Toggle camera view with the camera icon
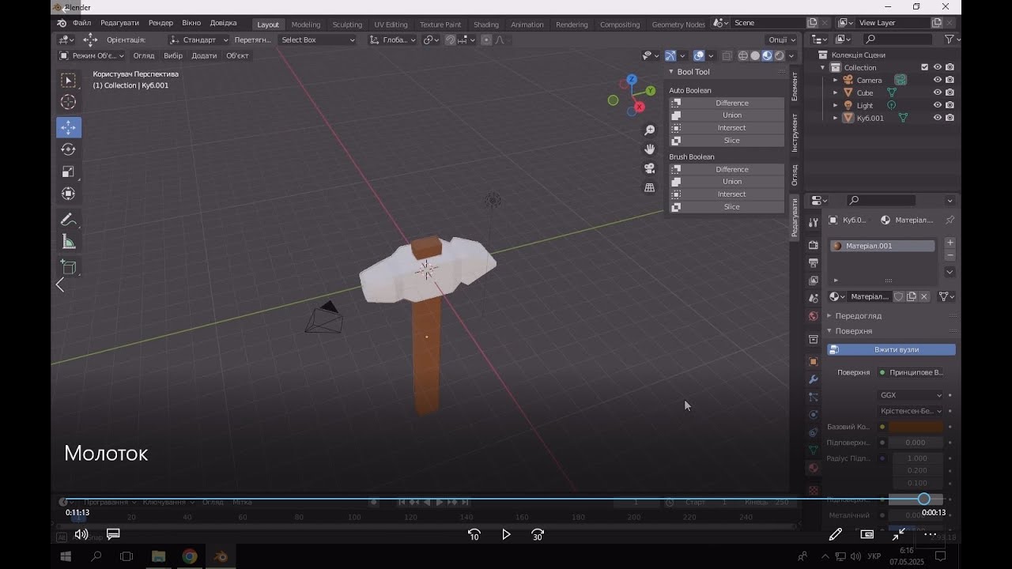1012x569 pixels. pyautogui.click(x=650, y=168)
